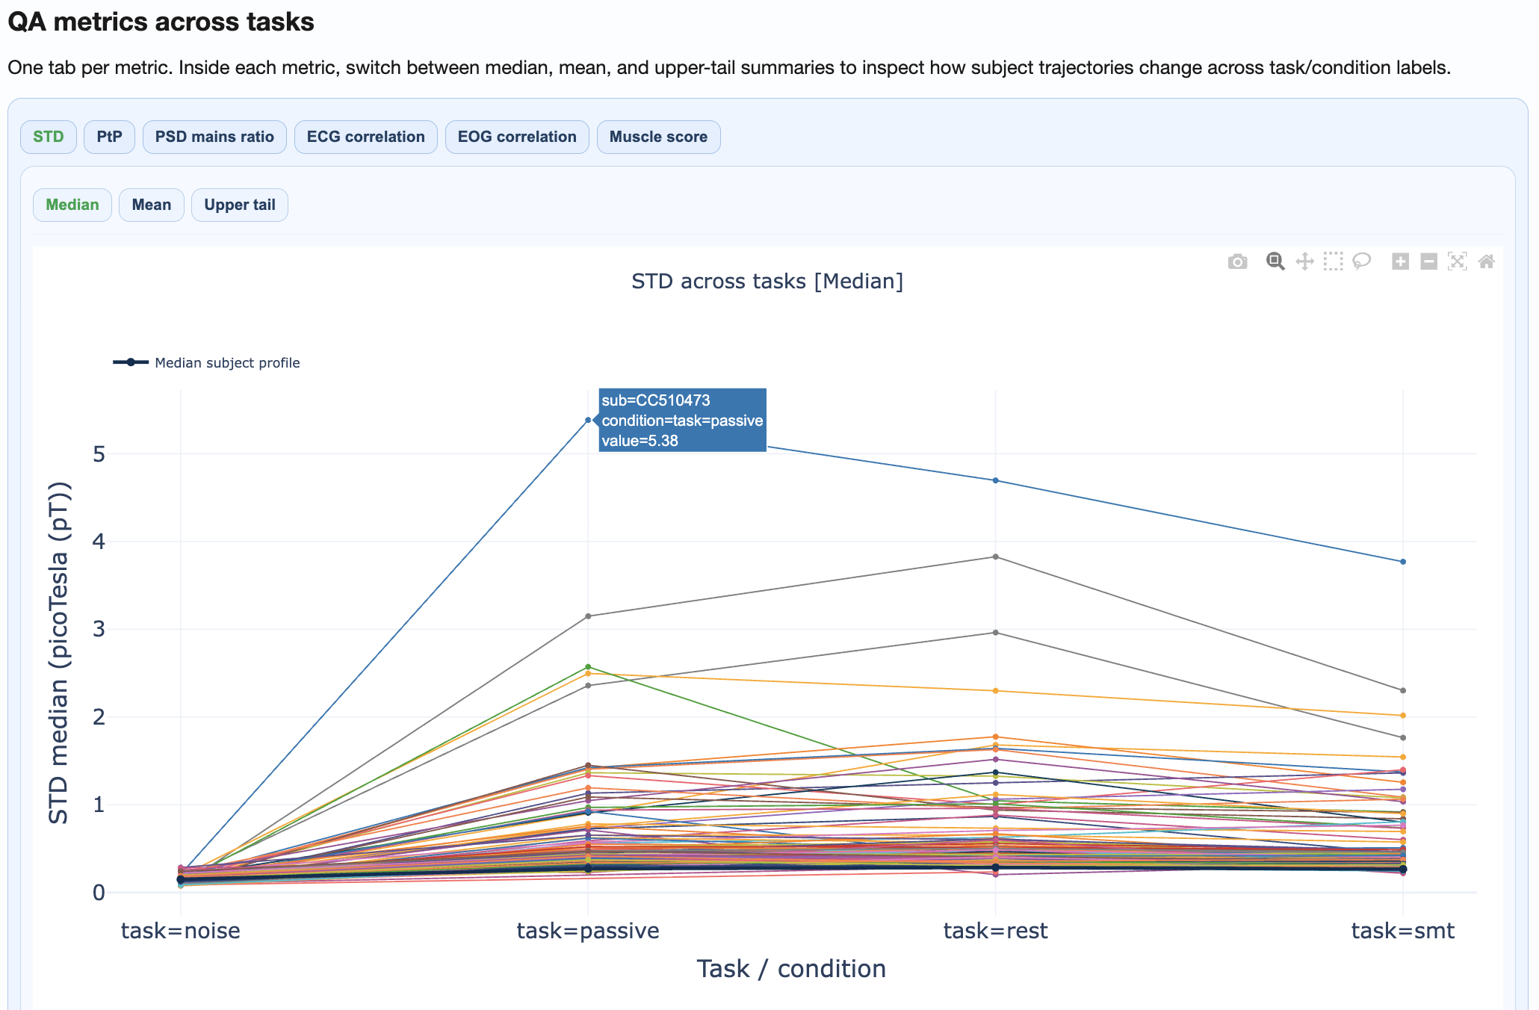Select the Zoom tool in modebar
This screenshot has width=1539, height=1010.
(x=1275, y=261)
